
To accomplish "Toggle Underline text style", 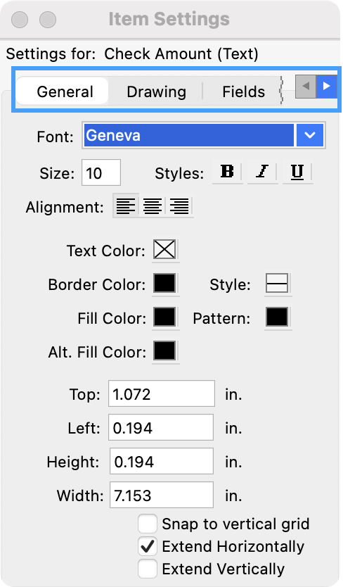I will pyautogui.click(x=297, y=172).
